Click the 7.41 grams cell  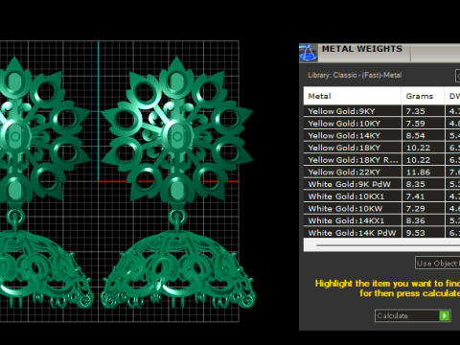(x=423, y=196)
